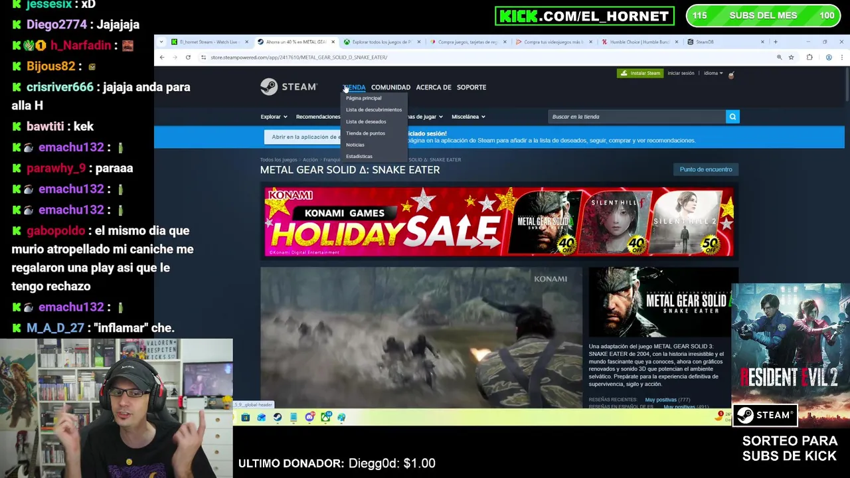Screen dimensions: 850x478
Task: Click the Steam logo in header
Action: pyautogui.click(x=289, y=87)
